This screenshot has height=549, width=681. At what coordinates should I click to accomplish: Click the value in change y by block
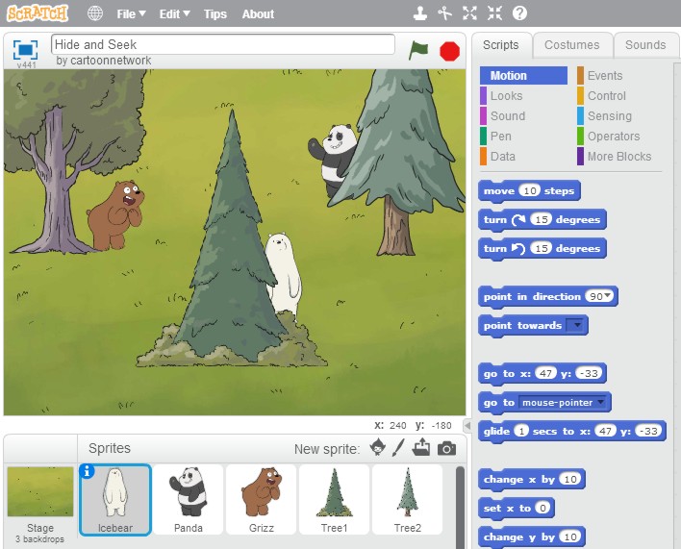(569, 537)
